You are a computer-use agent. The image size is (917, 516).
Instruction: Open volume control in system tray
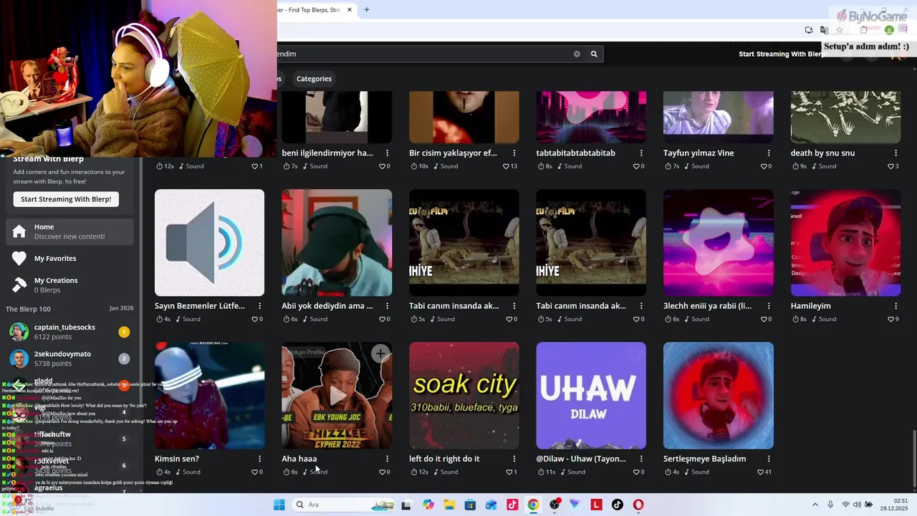pyautogui.click(x=857, y=505)
